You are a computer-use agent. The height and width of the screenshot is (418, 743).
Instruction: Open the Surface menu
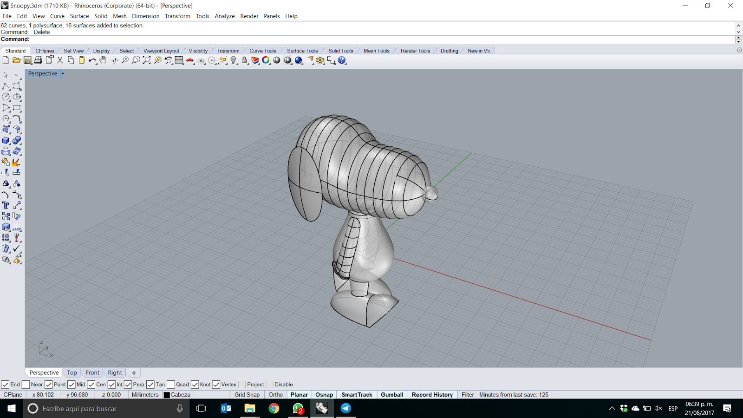[79, 16]
